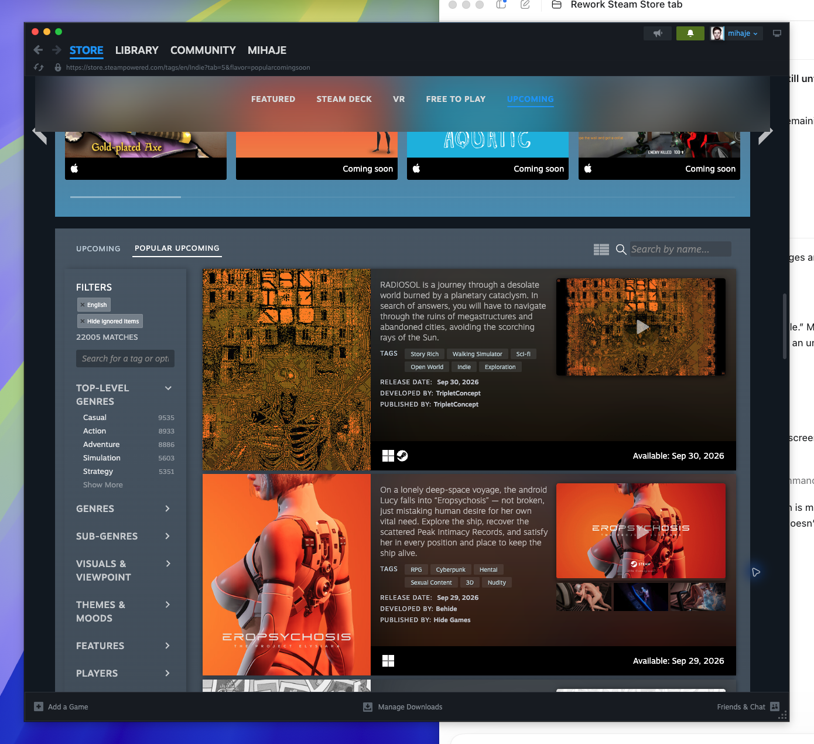Switch to the Library section

(x=137, y=50)
